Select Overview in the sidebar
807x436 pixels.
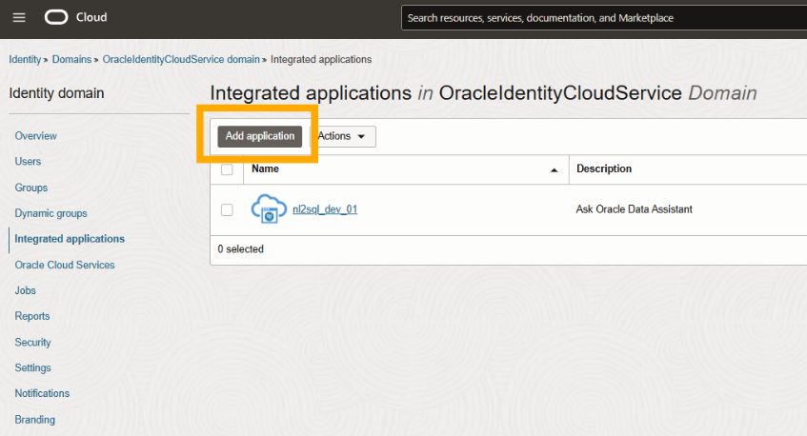tap(36, 136)
